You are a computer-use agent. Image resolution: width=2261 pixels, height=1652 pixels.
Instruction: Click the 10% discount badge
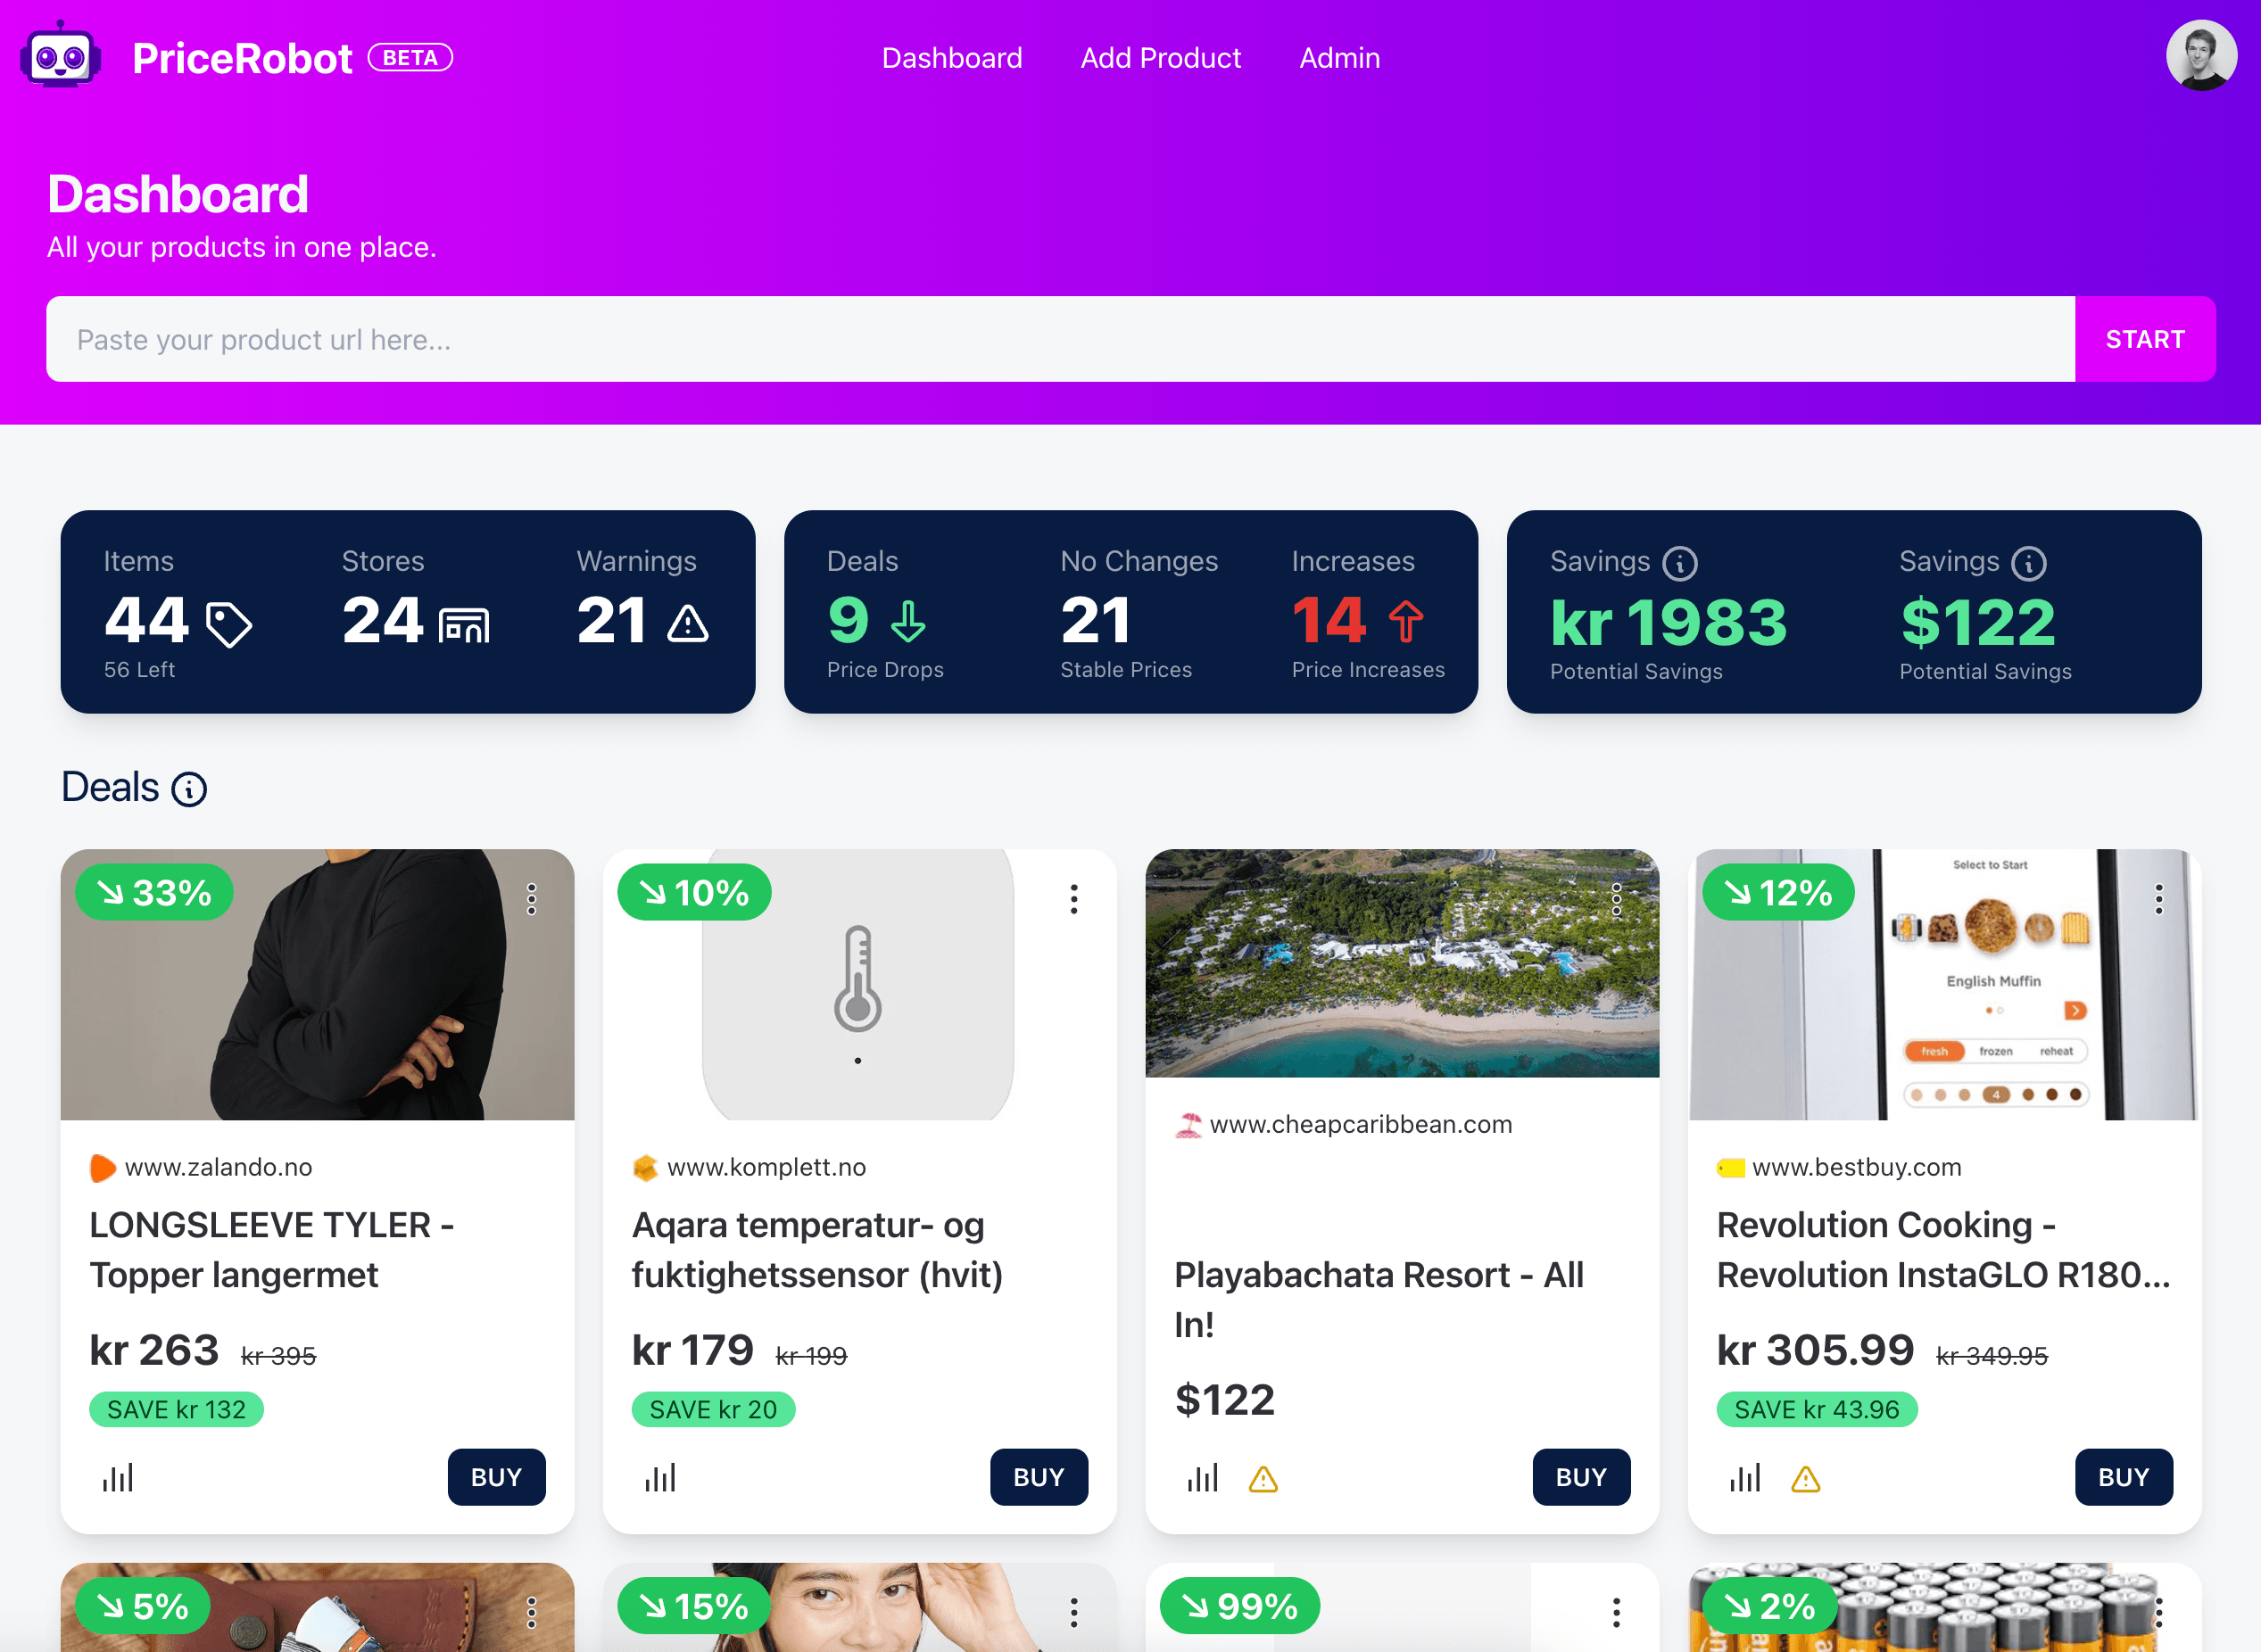(x=694, y=892)
